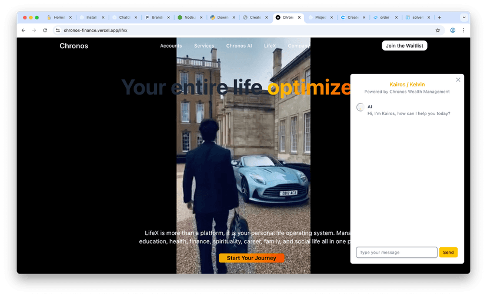The width and height of the screenshot is (487, 296).
Task: Click the 'Hi, I'm Kairos' greeting message
Action: coord(409,113)
